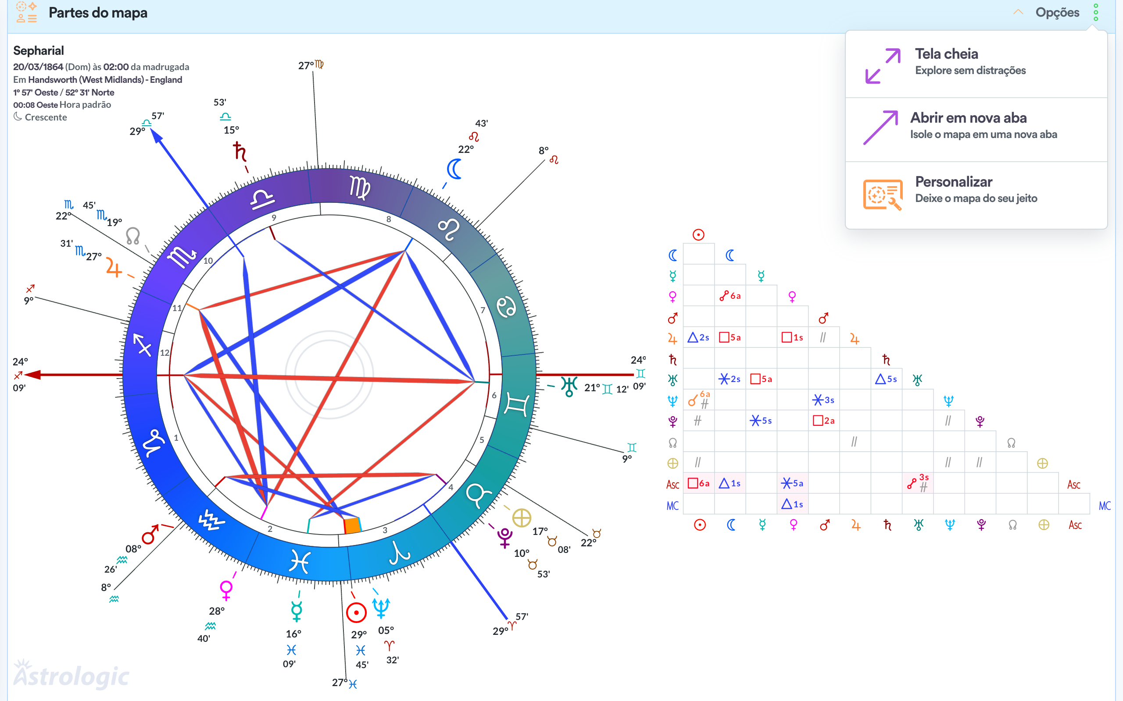1123x701 pixels.
Task: Click the Abrir em nova aba arrow icon
Action: tap(880, 128)
